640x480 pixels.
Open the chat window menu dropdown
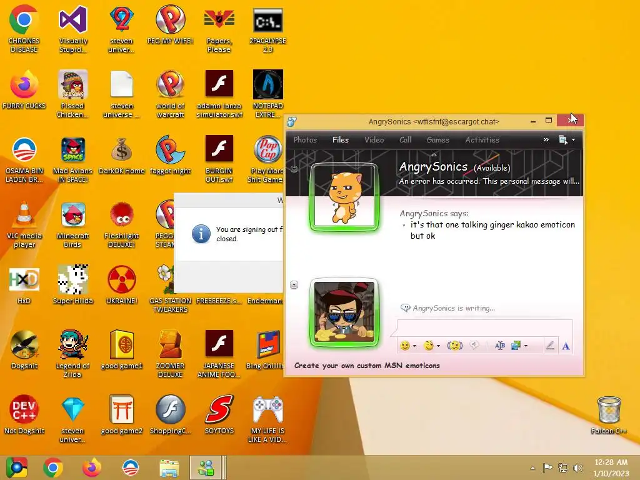(566, 140)
